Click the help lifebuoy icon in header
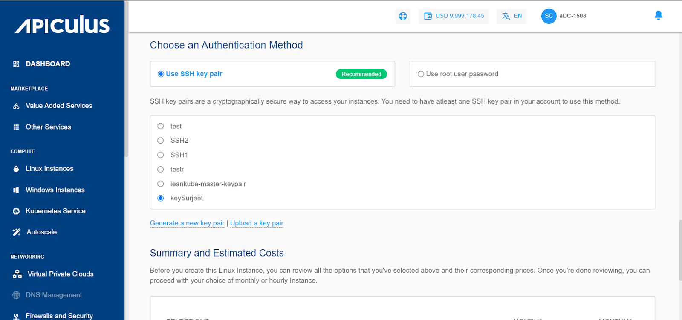Screen dimensions: 682x320 click(403, 16)
